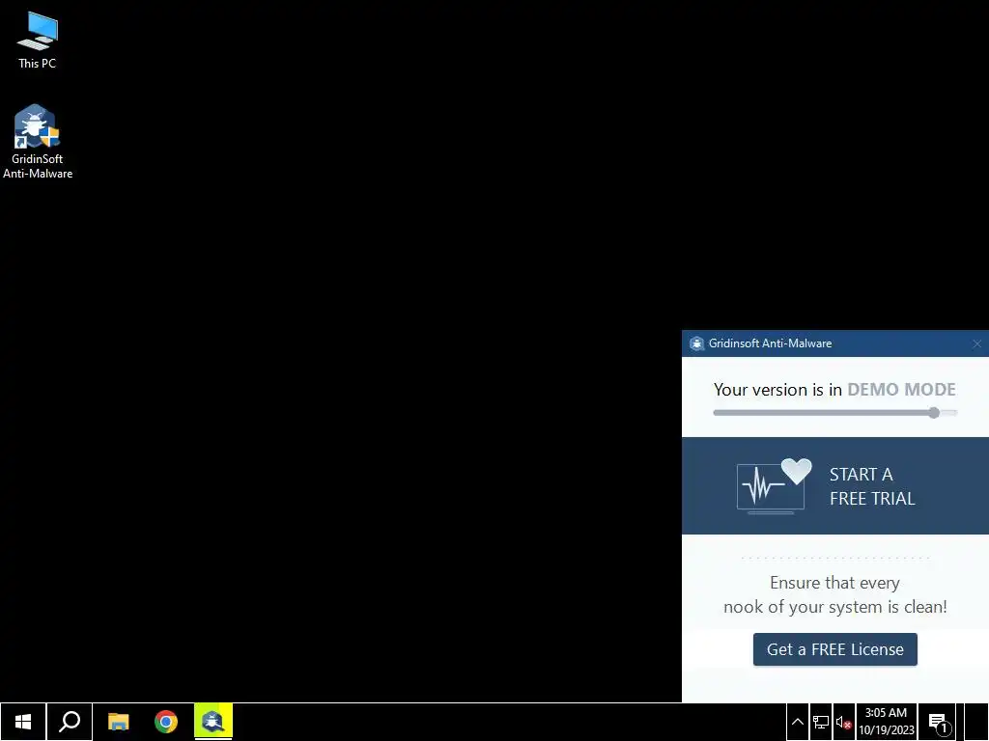
Task: Open Google Chrome from the taskbar
Action: point(166,722)
